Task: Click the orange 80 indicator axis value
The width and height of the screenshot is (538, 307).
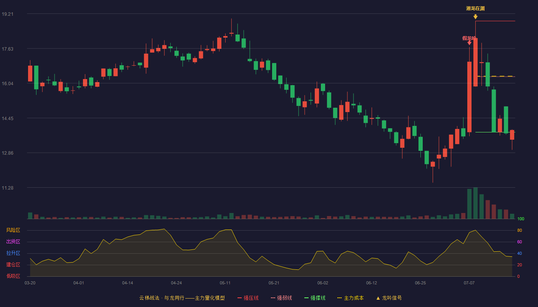Action: (519, 230)
